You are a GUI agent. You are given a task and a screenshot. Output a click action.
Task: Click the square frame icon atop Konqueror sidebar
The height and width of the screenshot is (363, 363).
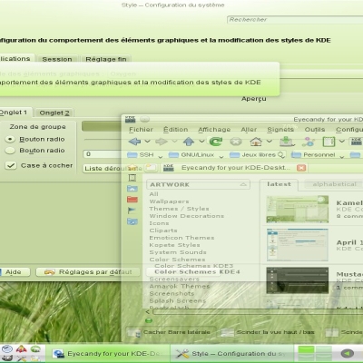pos(132,178)
